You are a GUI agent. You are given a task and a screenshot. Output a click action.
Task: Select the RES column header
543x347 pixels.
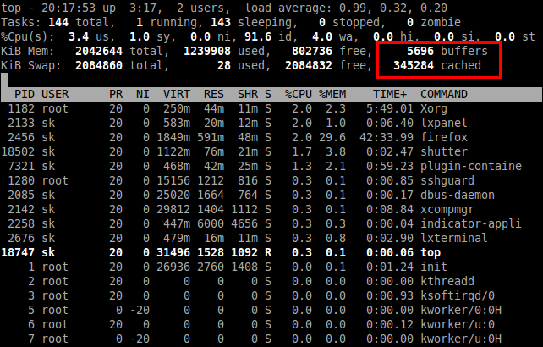[x=214, y=94]
